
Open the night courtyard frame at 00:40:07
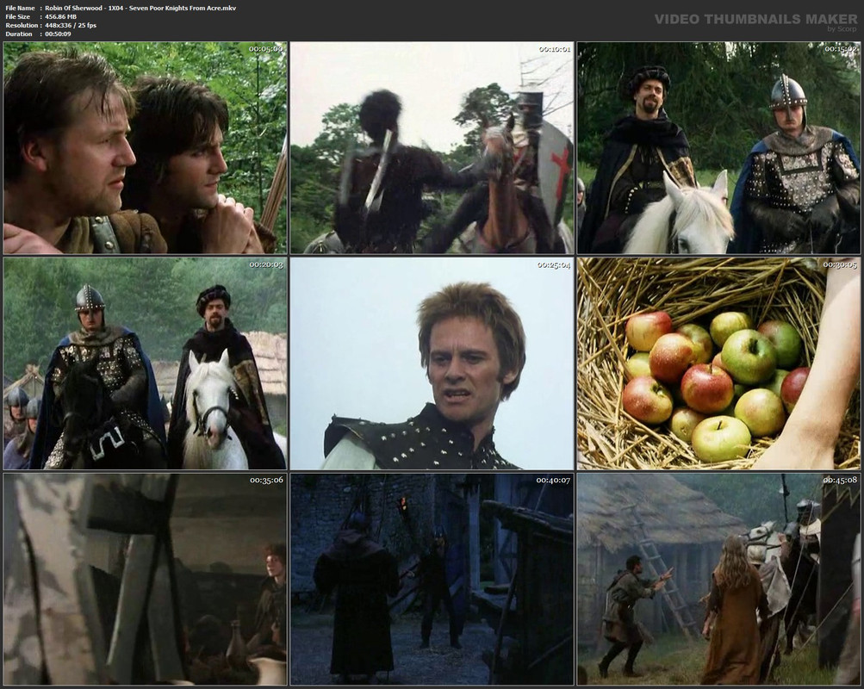pos(432,579)
